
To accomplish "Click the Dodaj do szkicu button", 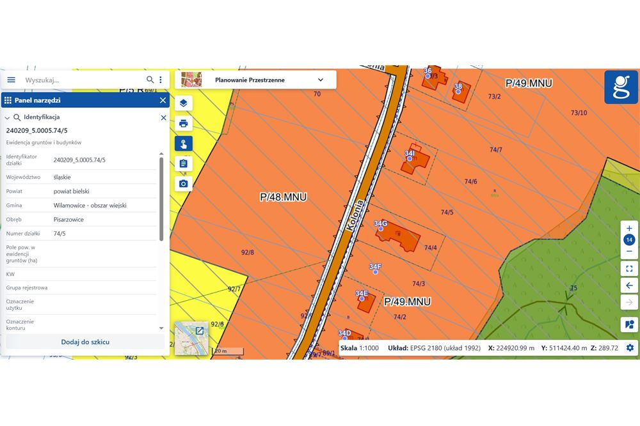I will tap(84, 342).
